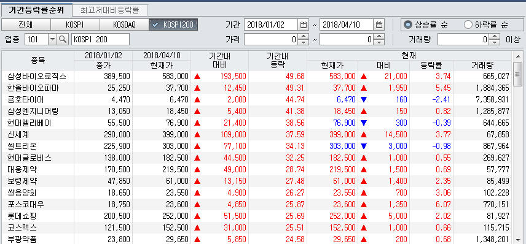This screenshot has width=526, height=244.
Task: Click the maximum 가격 input field
Action: (346, 39)
